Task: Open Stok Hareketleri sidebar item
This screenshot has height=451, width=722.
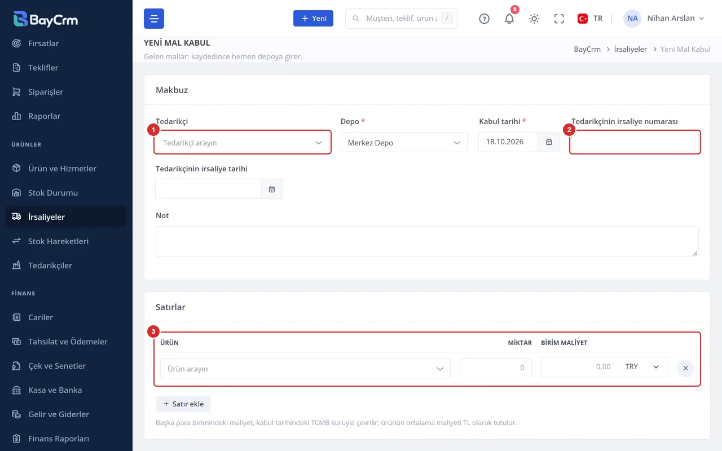Action: click(66, 241)
